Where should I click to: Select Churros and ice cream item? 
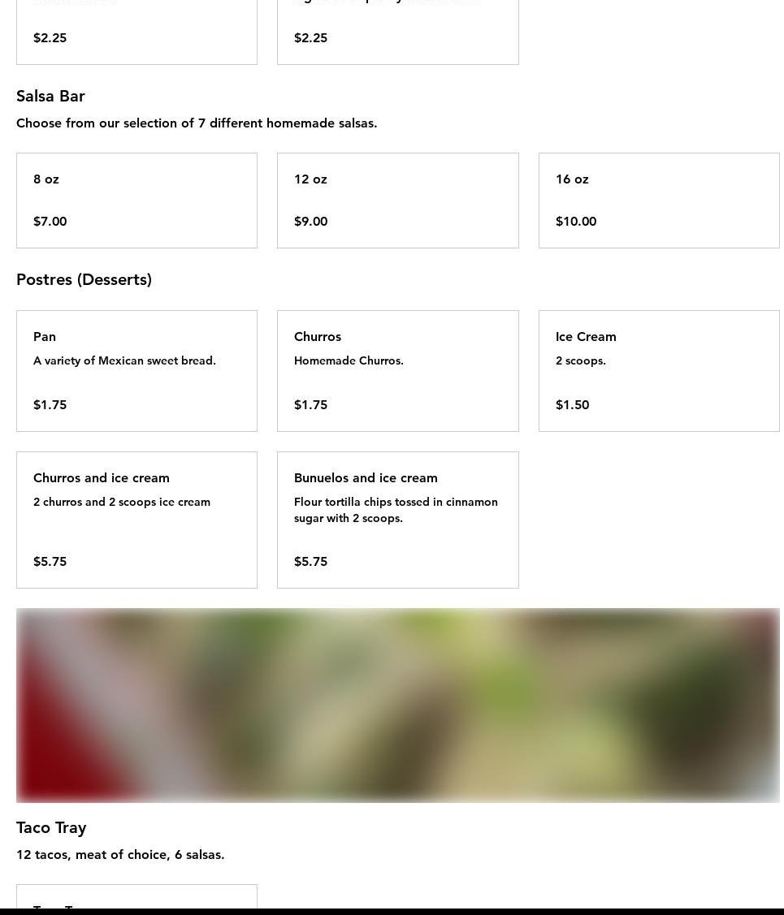pyautogui.click(x=136, y=520)
